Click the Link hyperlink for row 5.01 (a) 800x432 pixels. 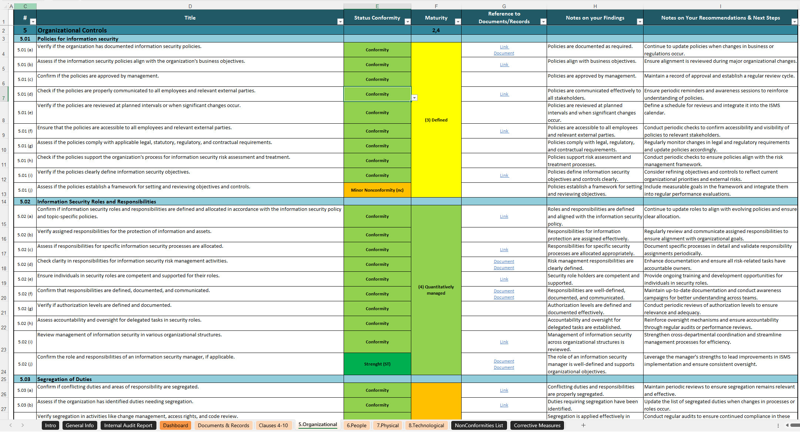tap(504, 47)
